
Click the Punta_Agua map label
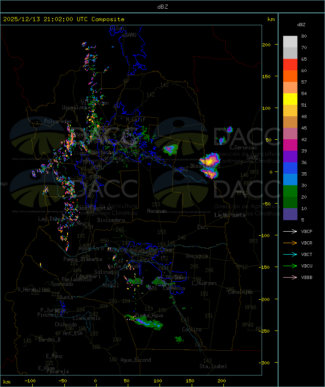pyautogui.click(x=149, y=315)
